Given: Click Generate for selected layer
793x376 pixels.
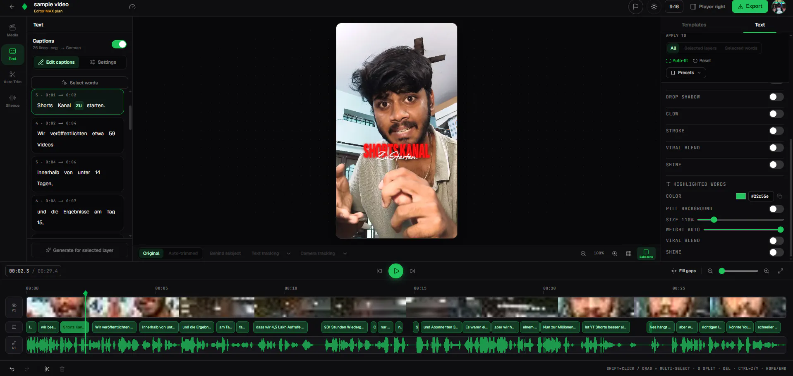Looking at the screenshot, I should pyautogui.click(x=79, y=250).
